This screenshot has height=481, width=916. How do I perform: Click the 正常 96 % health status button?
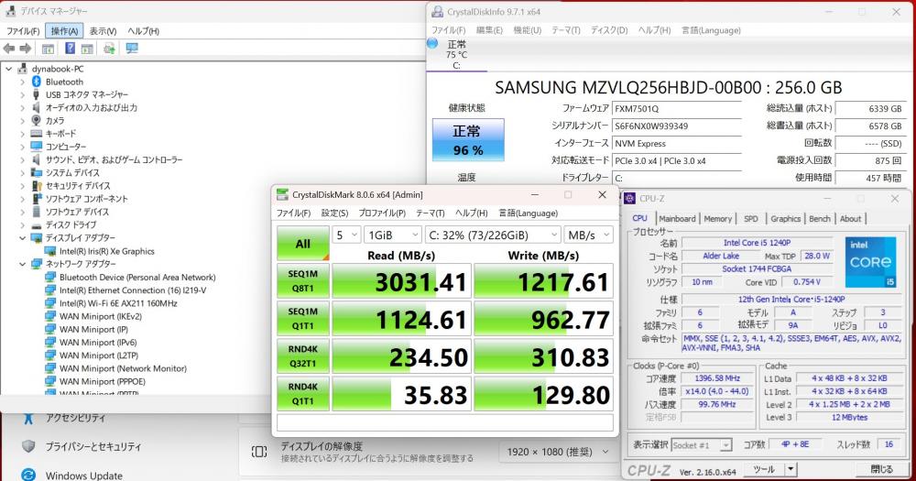(468, 140)
